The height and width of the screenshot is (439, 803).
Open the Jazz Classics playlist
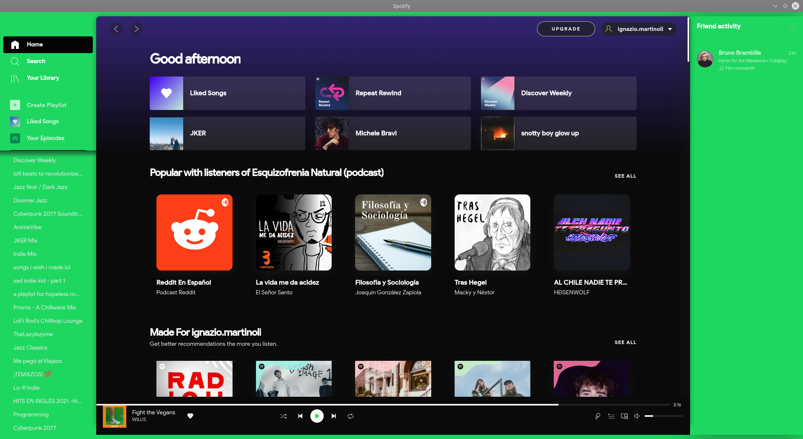(30, 347)
